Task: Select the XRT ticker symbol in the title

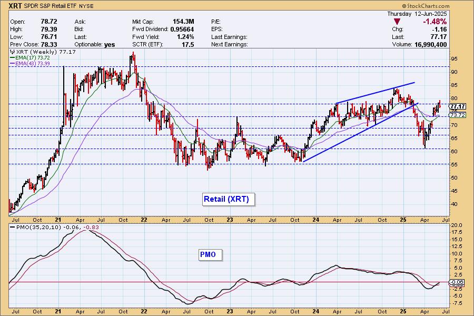Action: click(15, 6)
